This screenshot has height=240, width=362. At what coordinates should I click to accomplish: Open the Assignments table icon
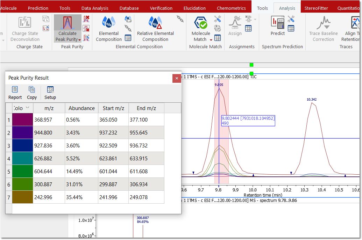[248, 28]
